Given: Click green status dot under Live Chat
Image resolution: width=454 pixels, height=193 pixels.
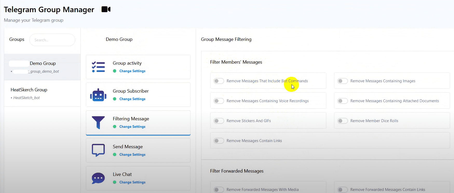Looking at the screenshot, I should (x=114, y=182).
